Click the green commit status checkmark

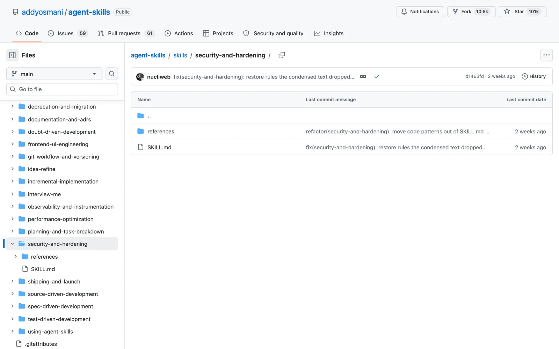tap(377, 76)
